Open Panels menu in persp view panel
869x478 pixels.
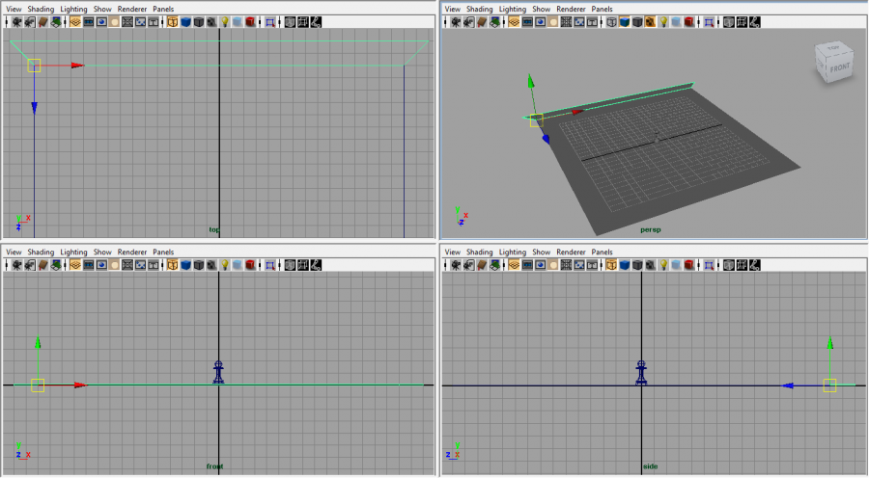[x=602, y=9]
